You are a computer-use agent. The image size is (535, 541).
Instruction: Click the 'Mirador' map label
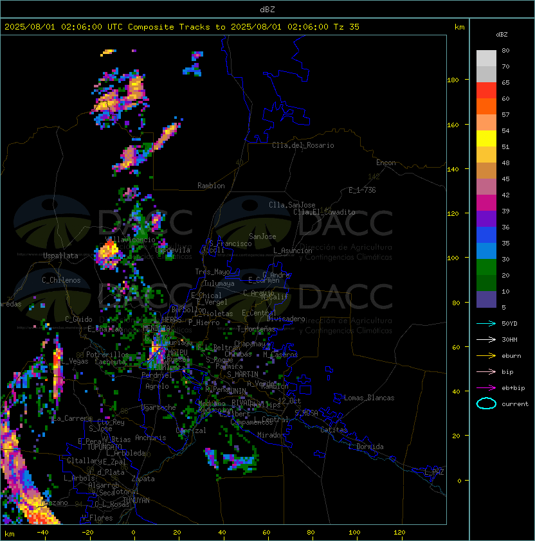(271, 435)
